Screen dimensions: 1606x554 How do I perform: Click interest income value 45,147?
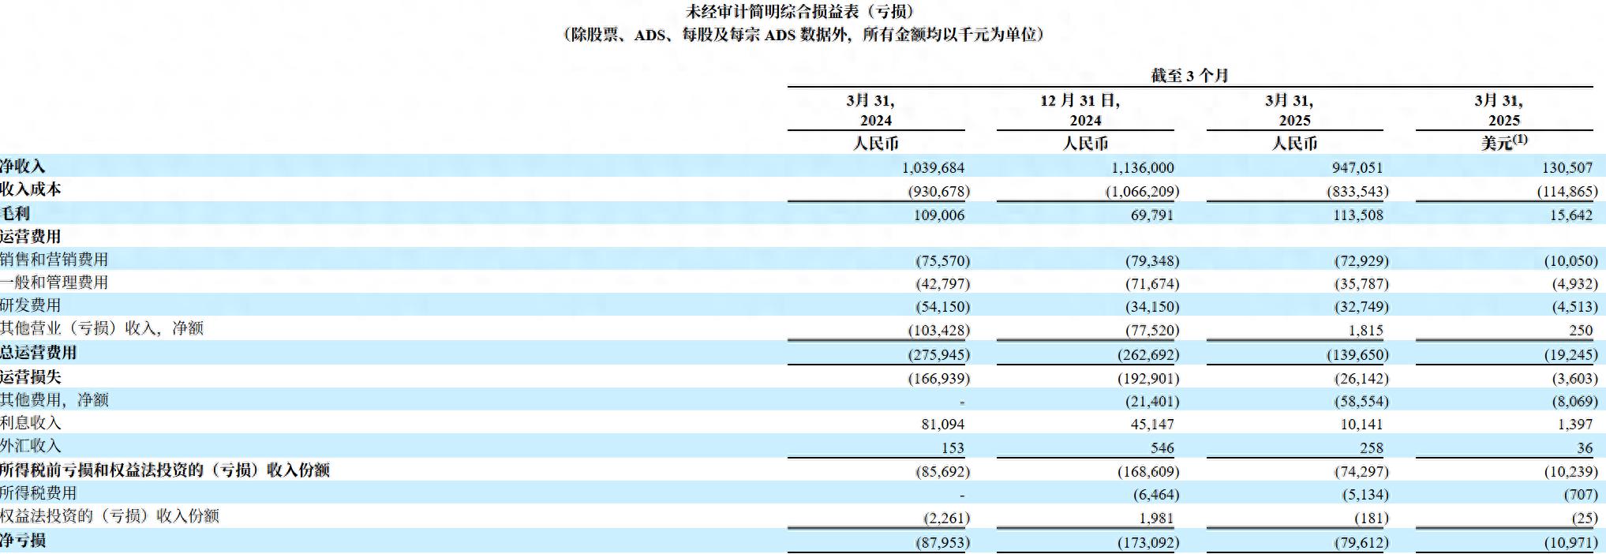(1152, 425)
